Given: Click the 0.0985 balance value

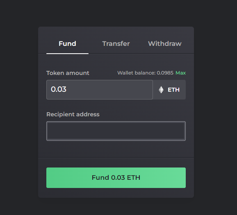Looking at the screenshot, I should click(165, 73).
